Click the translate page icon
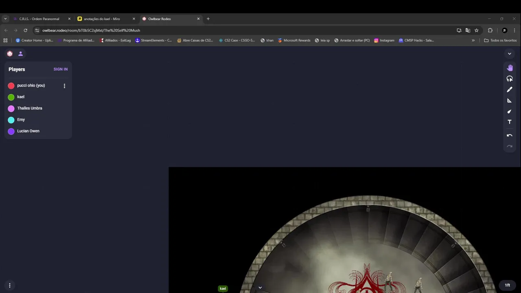 click(468, 30)
